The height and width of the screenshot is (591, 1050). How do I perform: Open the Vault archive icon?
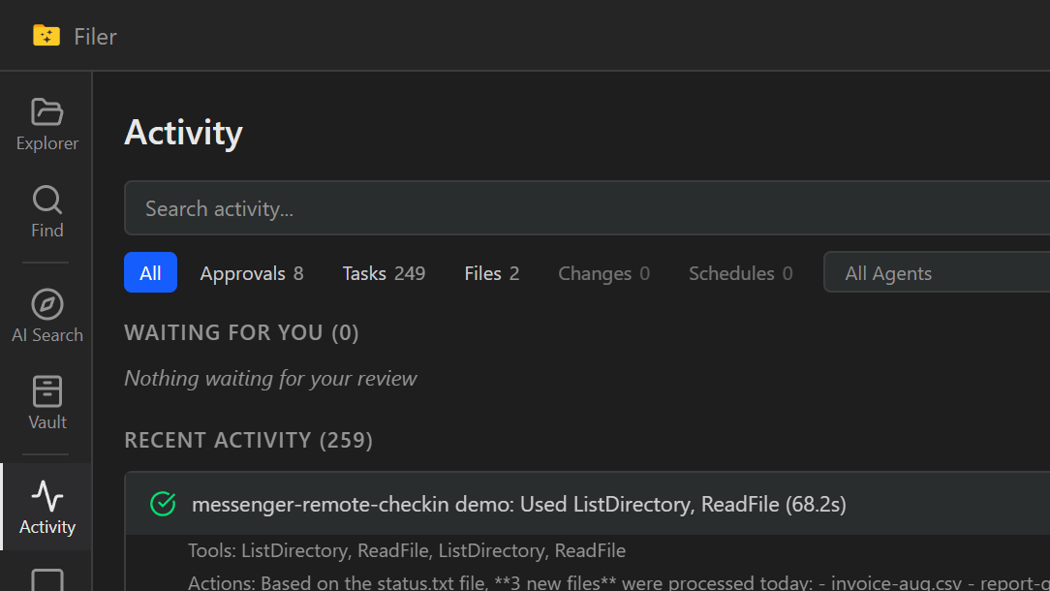click(x=46, y=391)
